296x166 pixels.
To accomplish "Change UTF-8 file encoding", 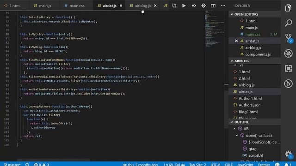I will coord(215,165).
